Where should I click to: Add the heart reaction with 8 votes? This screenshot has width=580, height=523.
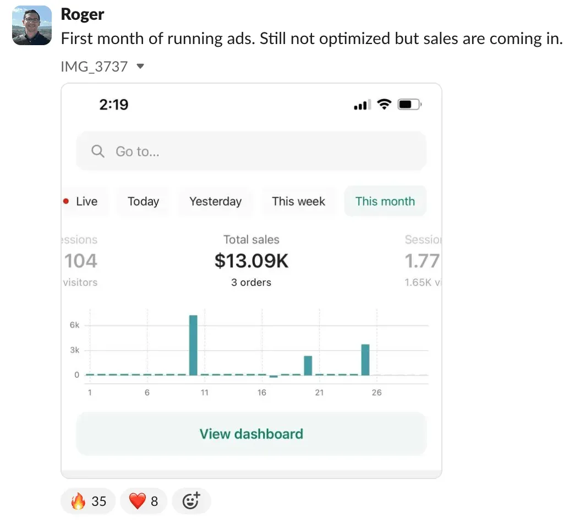pyautogui.click(x=144, y=501)
